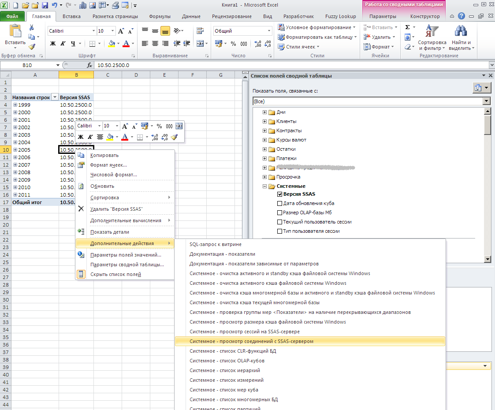The width and height of the screenshot is (495, 410).
Task: Click mini toolbar format painter brush
Action: [x=174, y=137]
